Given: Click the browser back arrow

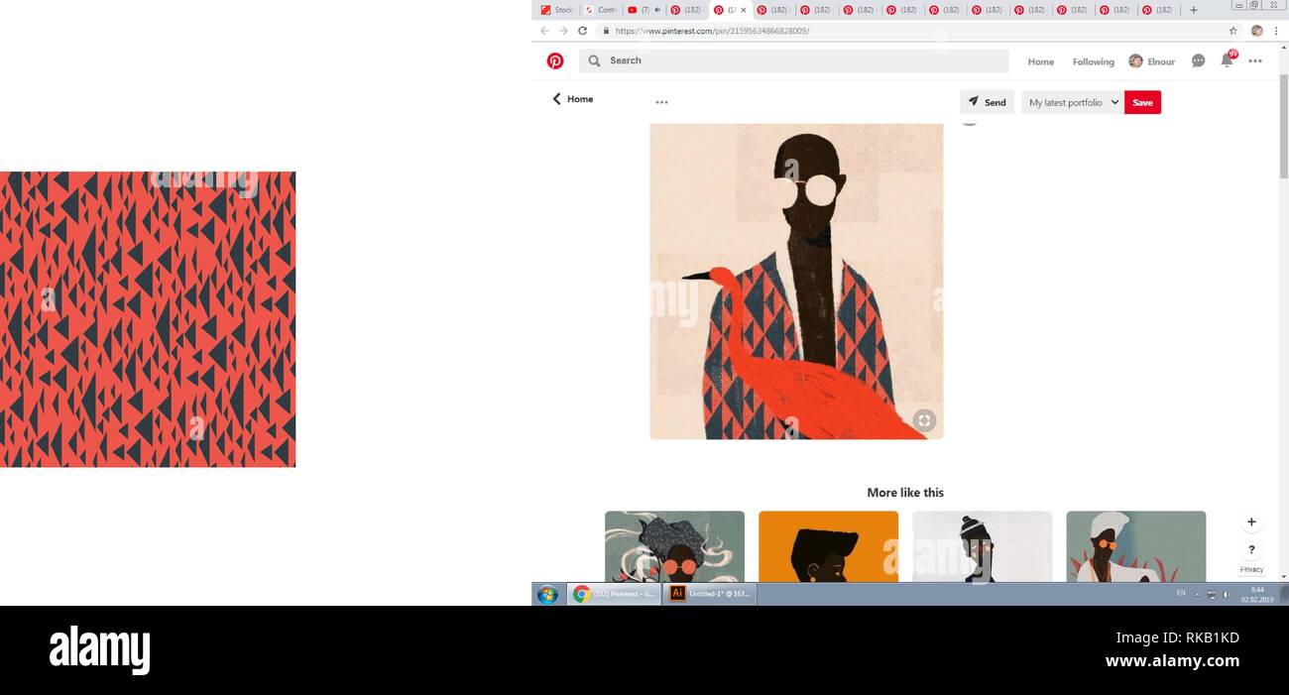Looking at the screenshot, I should (544, 31).
